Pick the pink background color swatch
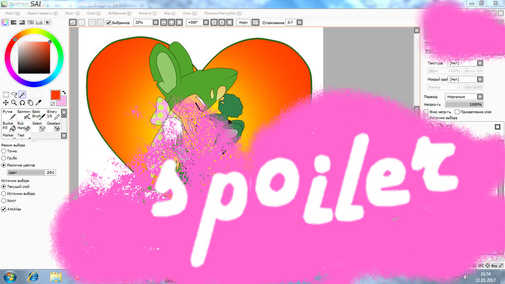The image size is (505, 284). [62, 102]
